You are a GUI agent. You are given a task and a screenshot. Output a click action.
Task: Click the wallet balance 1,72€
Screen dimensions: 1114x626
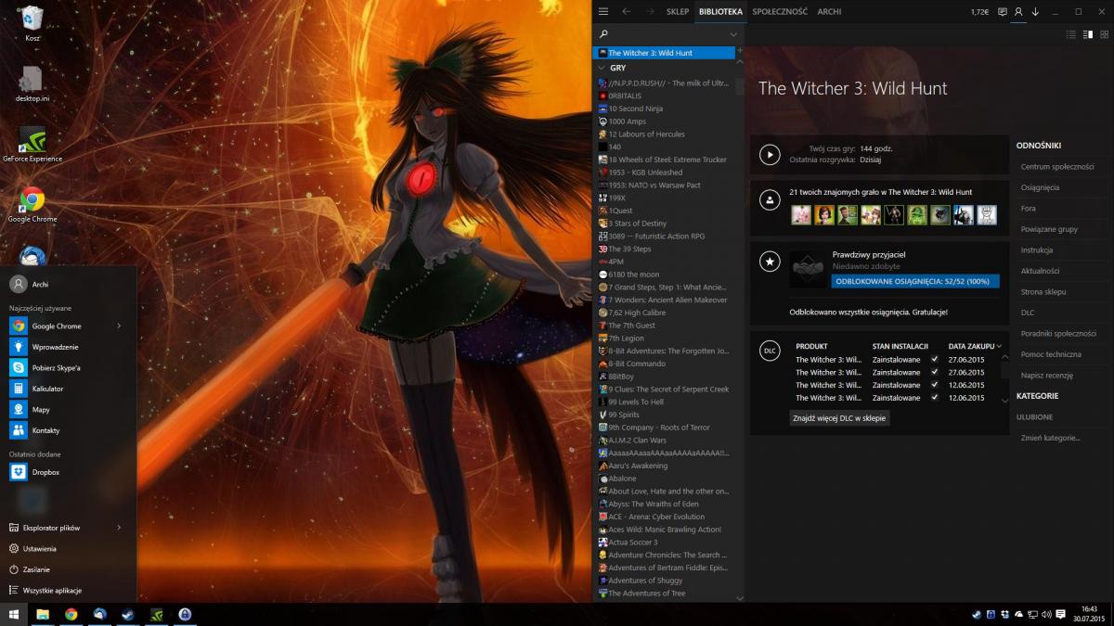pos(979,11)
